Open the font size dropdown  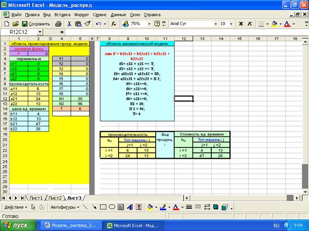[x=230, y=23]
